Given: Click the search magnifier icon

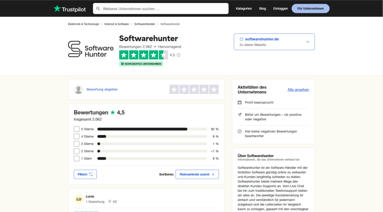Looking at the screenshot, I should tap(98, 9).
